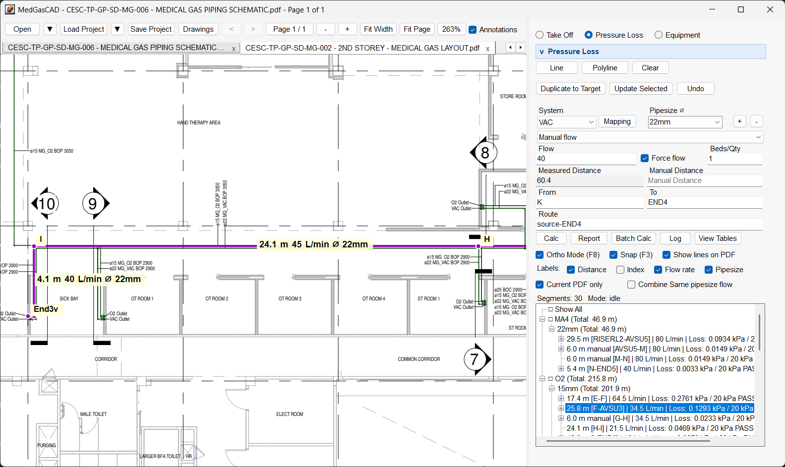Click the section marker 8 on the drawing
Screen dimensions: 785x467
pos(484,153)
